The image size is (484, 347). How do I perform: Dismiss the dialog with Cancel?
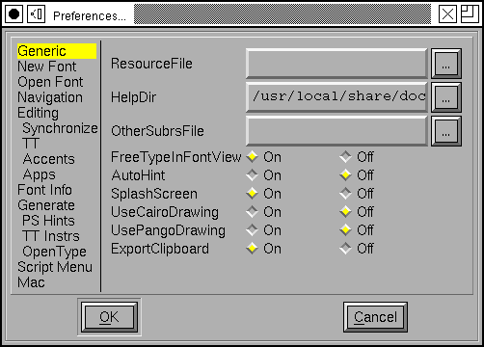375,317
